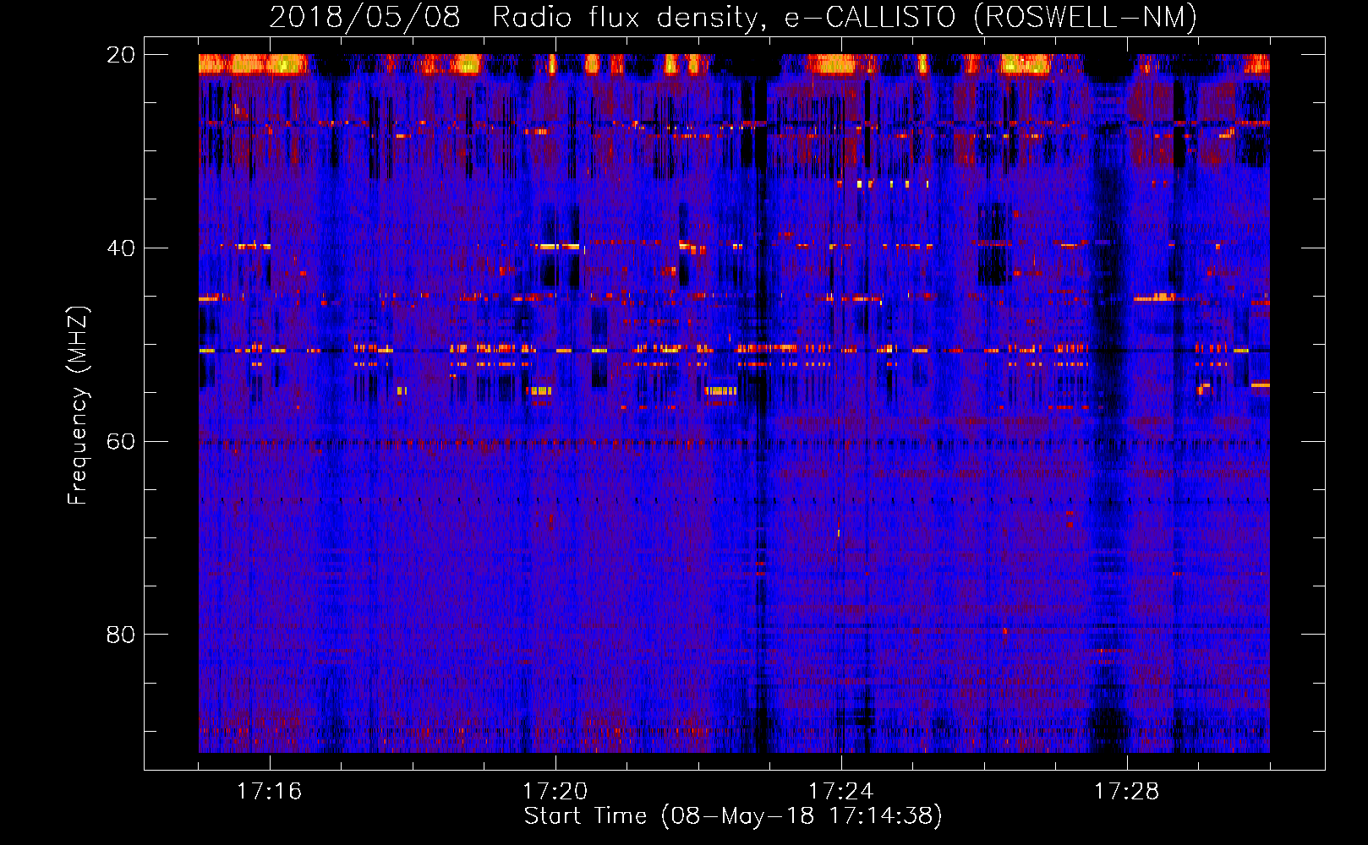
Task: Click the 17:28 time tick label
Action: (x=1126, y=791)
